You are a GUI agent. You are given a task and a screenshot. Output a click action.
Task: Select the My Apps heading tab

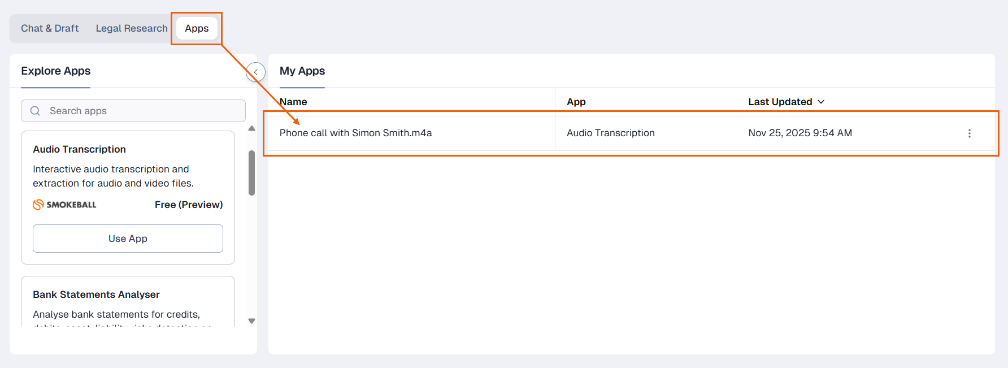[302, 71]
